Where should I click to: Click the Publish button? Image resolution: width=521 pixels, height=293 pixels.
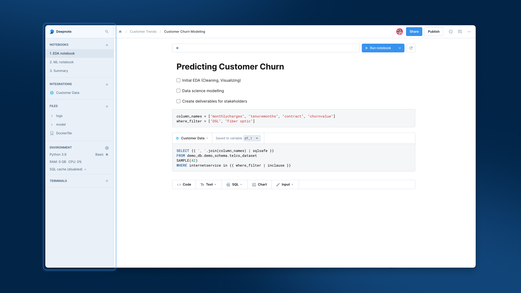coord(433,32)
